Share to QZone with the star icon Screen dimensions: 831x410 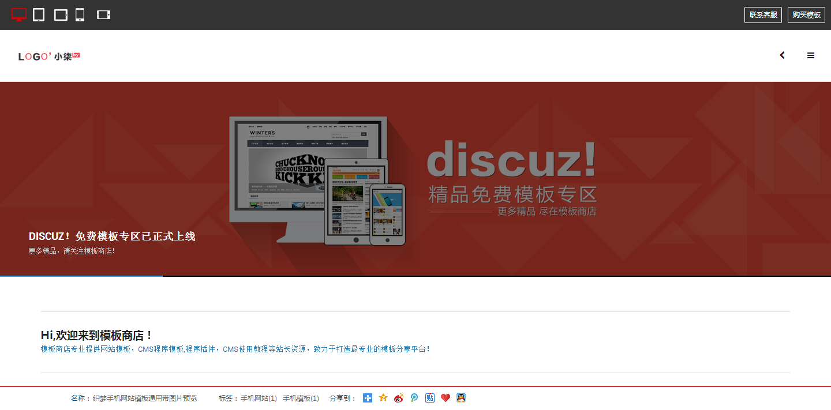click(383, 398)
